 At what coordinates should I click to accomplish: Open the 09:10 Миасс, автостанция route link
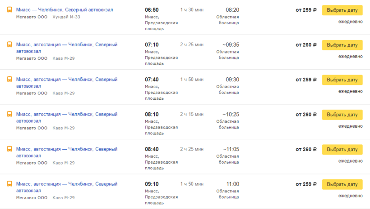coord(66,184)
